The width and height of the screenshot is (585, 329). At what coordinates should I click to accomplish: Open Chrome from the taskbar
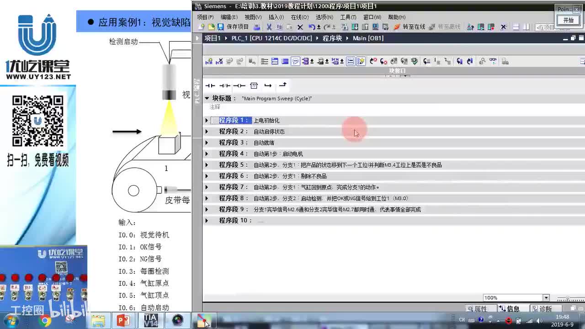click(x=44, y=321)
